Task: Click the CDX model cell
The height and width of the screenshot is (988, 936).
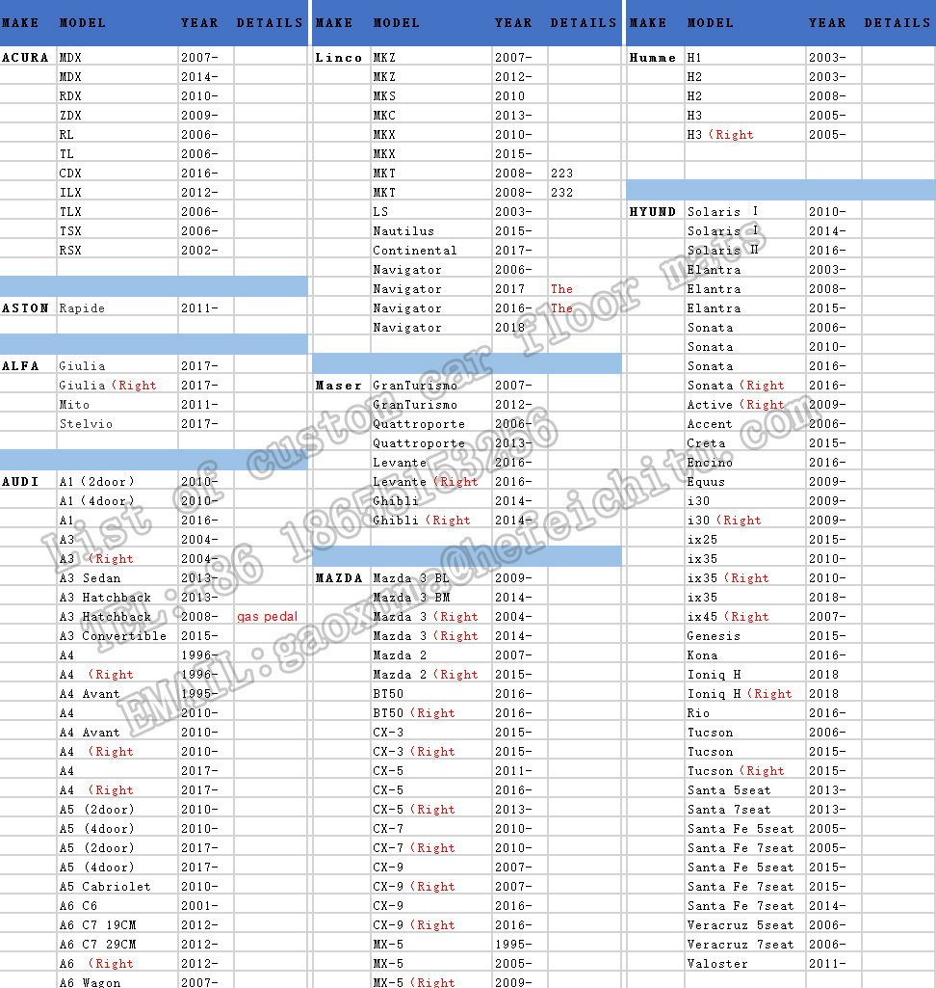Action: click(x=117, y=174)
